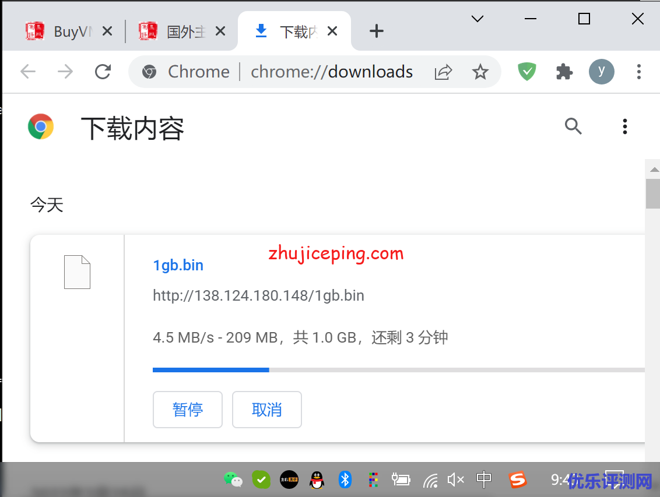Click the page scrollbar thumb
Screen dimensions: 660x497
pyautogui.click(x=653, y=193)
